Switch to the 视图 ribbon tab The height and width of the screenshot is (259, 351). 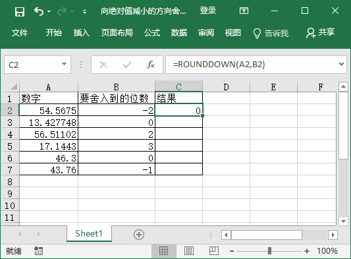tap(233, 33)
